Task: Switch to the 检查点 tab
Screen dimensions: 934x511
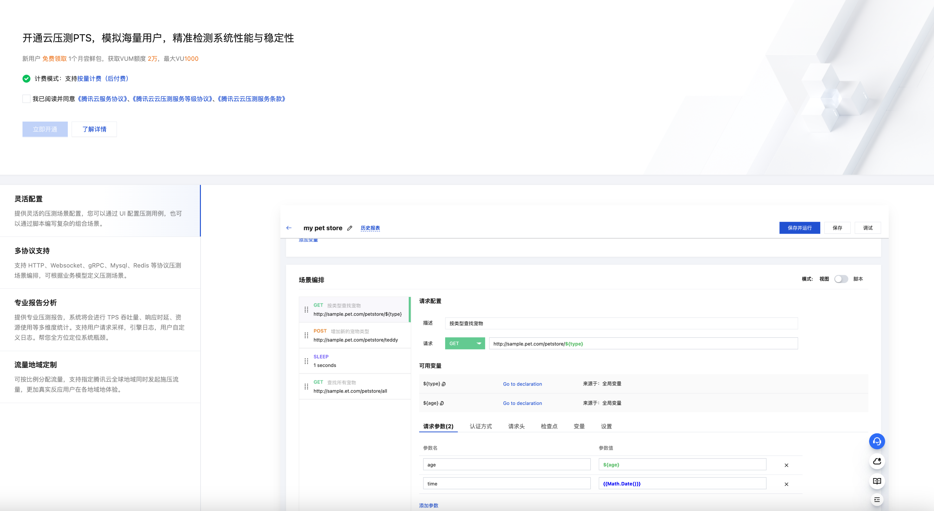Action: [x=548, y=426]
